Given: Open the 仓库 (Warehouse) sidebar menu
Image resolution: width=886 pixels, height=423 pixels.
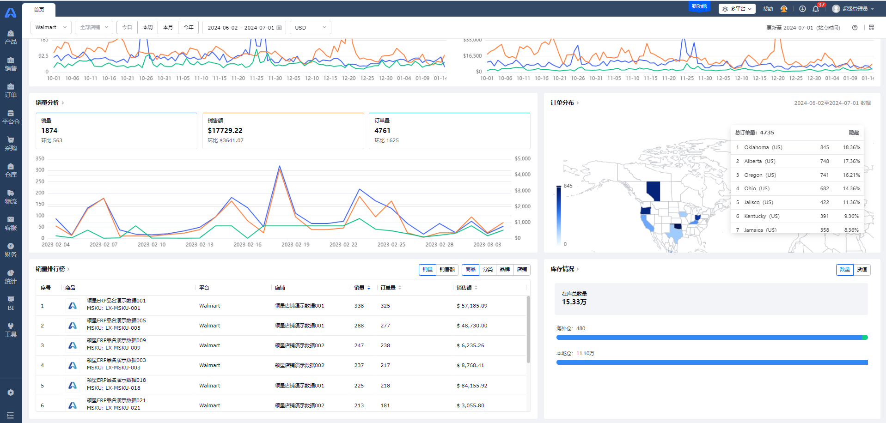Looking at the screenshot, I should coord(11,170).
